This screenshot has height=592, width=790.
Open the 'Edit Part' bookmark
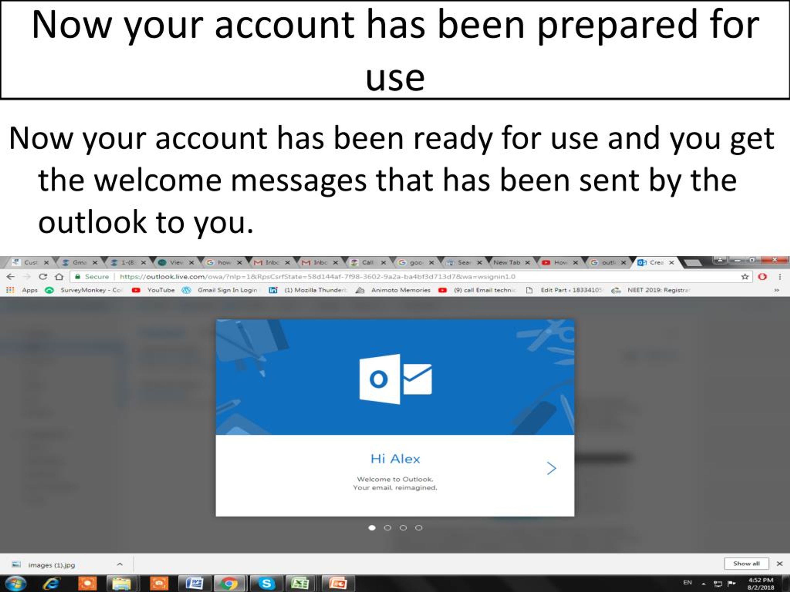pyautogui.click(x=565, y=290)
